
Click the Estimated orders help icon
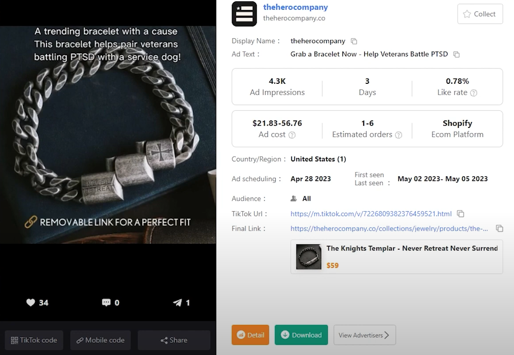pos(399,135)
